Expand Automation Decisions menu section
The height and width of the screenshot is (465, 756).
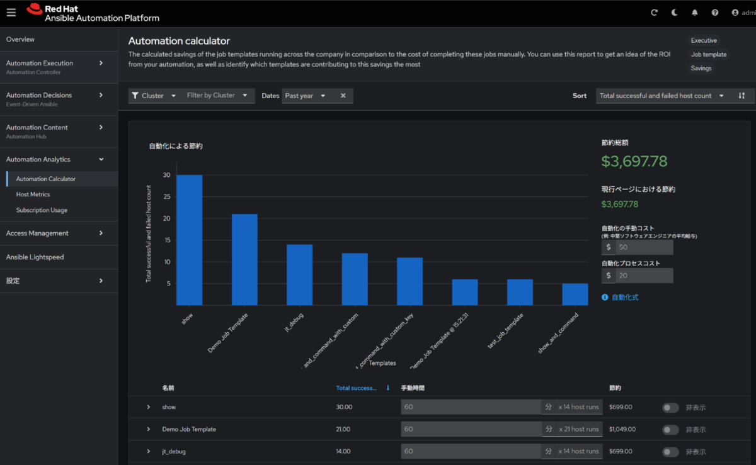tap(59, 99)
